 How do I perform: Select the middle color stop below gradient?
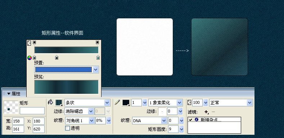57,57
